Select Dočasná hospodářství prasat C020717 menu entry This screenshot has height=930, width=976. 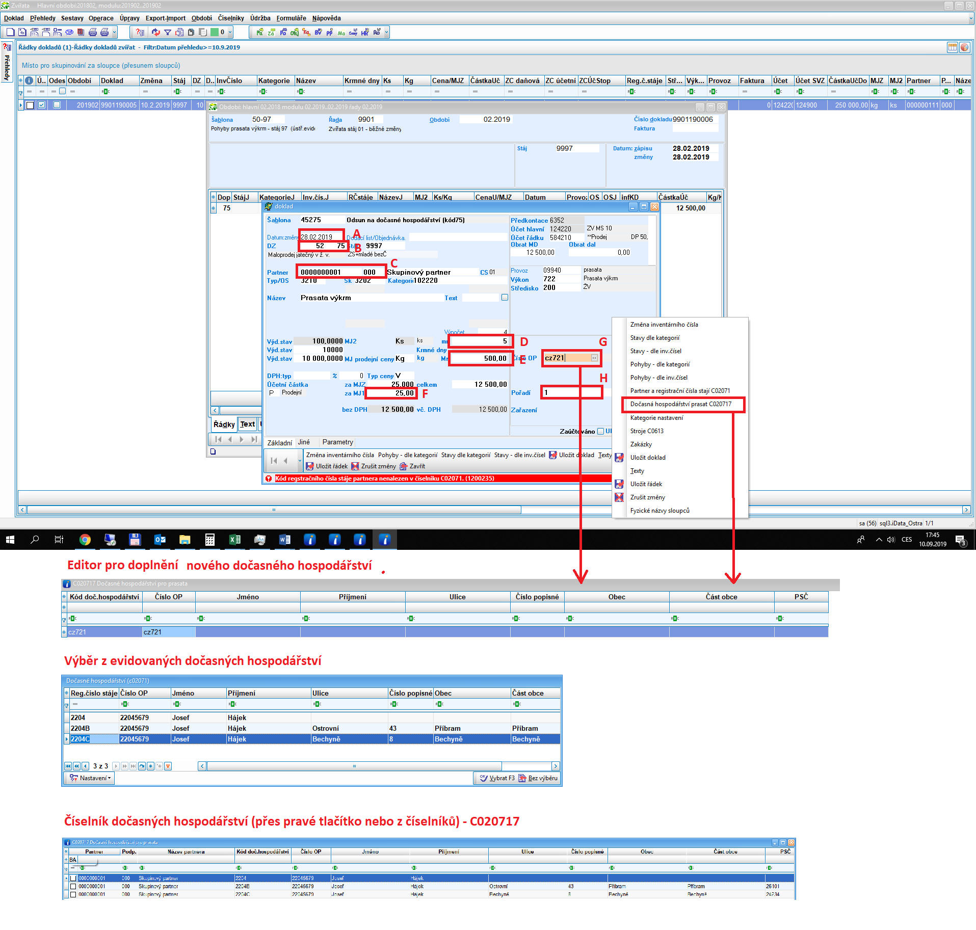coord(680,404)
